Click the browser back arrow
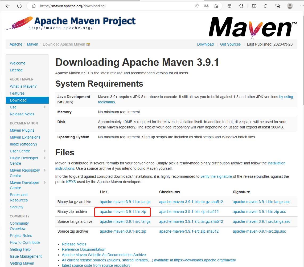304x267 pixels. click(8, 6)
